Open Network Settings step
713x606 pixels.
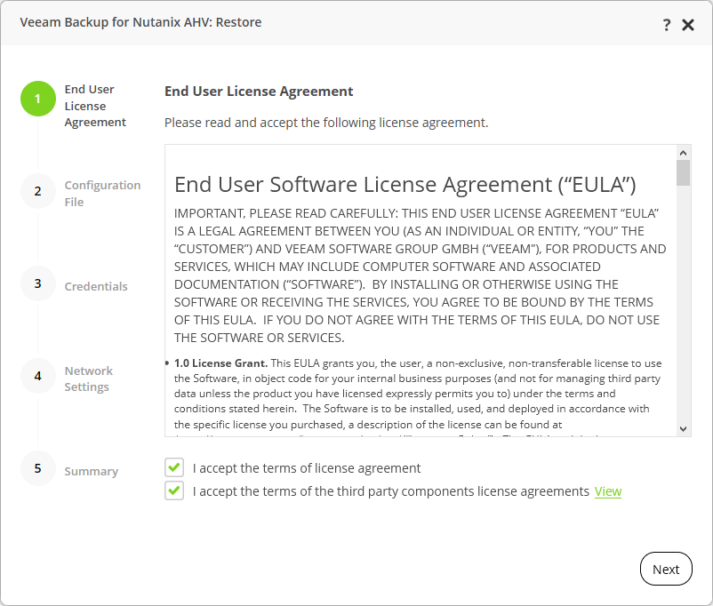88,379
